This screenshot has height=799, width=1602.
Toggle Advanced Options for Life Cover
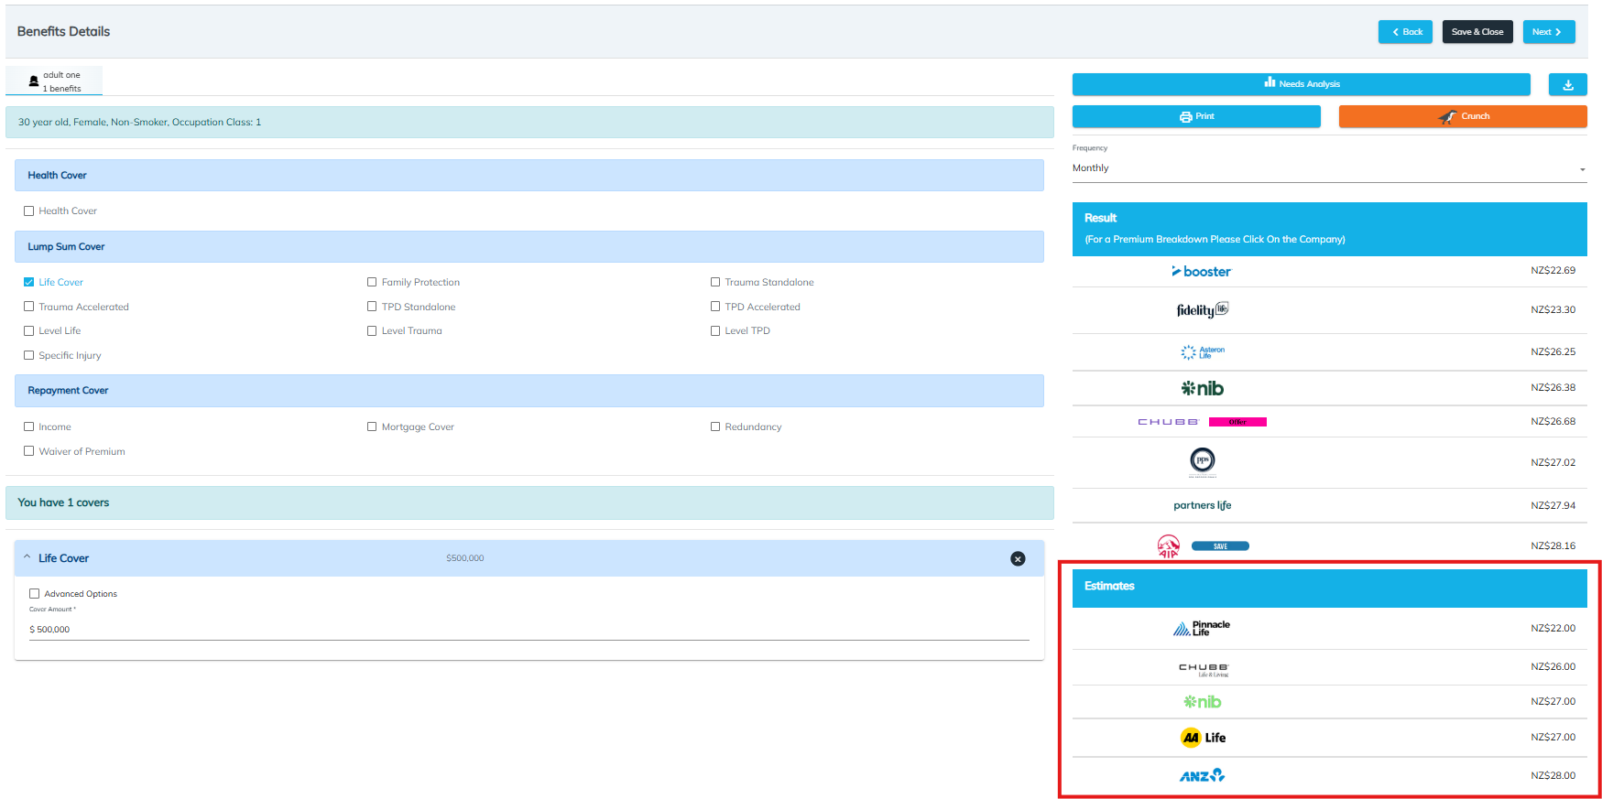point(35,594)
